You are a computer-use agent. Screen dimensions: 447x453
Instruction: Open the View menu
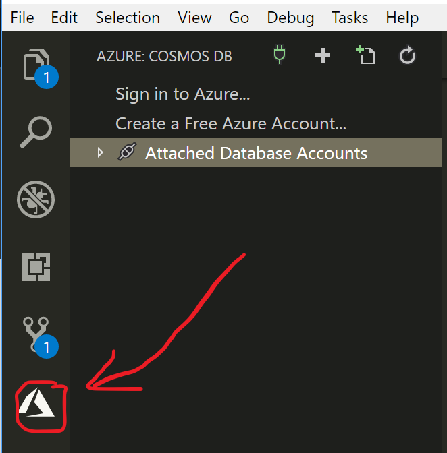194,18
